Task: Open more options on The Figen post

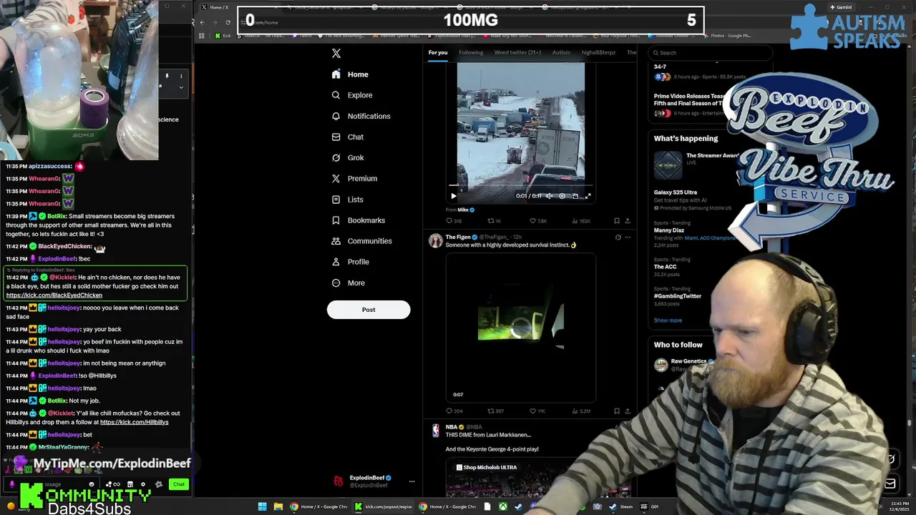Action: tap(628, 237)
